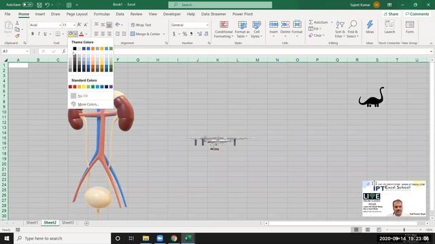Open the Font Color dropdown arrow

point(86,34)
